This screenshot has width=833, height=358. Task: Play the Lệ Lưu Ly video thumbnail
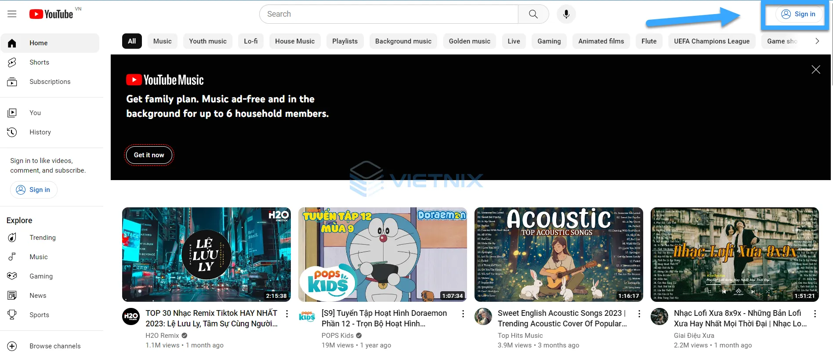click(206, 254)
